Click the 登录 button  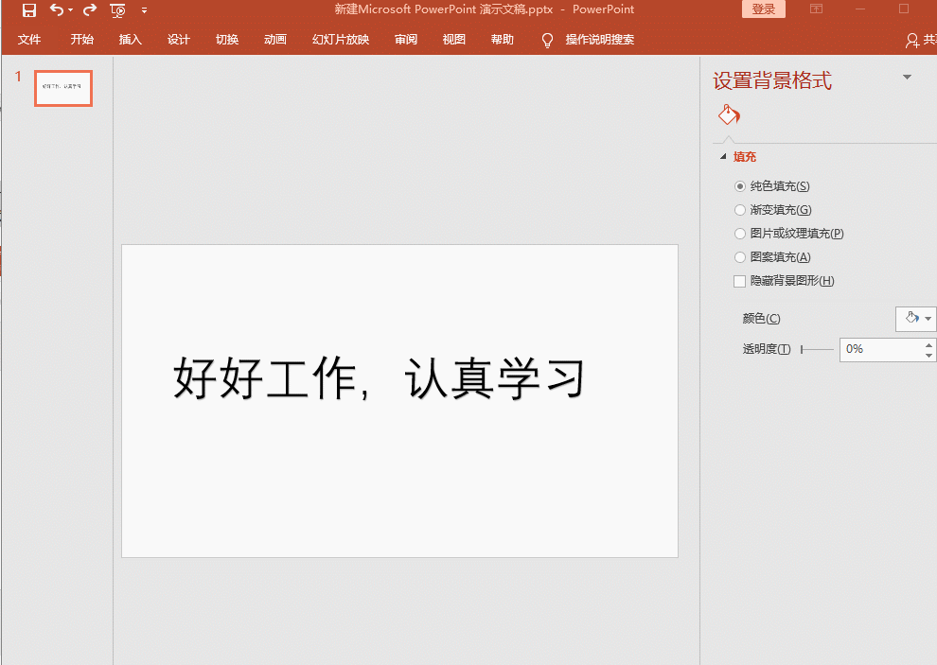tap(763, 8)
